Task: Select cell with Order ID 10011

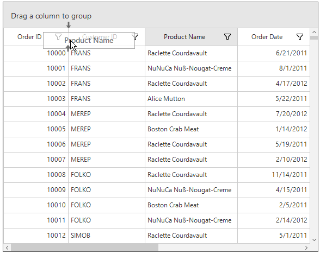Action: click(36, 220)
